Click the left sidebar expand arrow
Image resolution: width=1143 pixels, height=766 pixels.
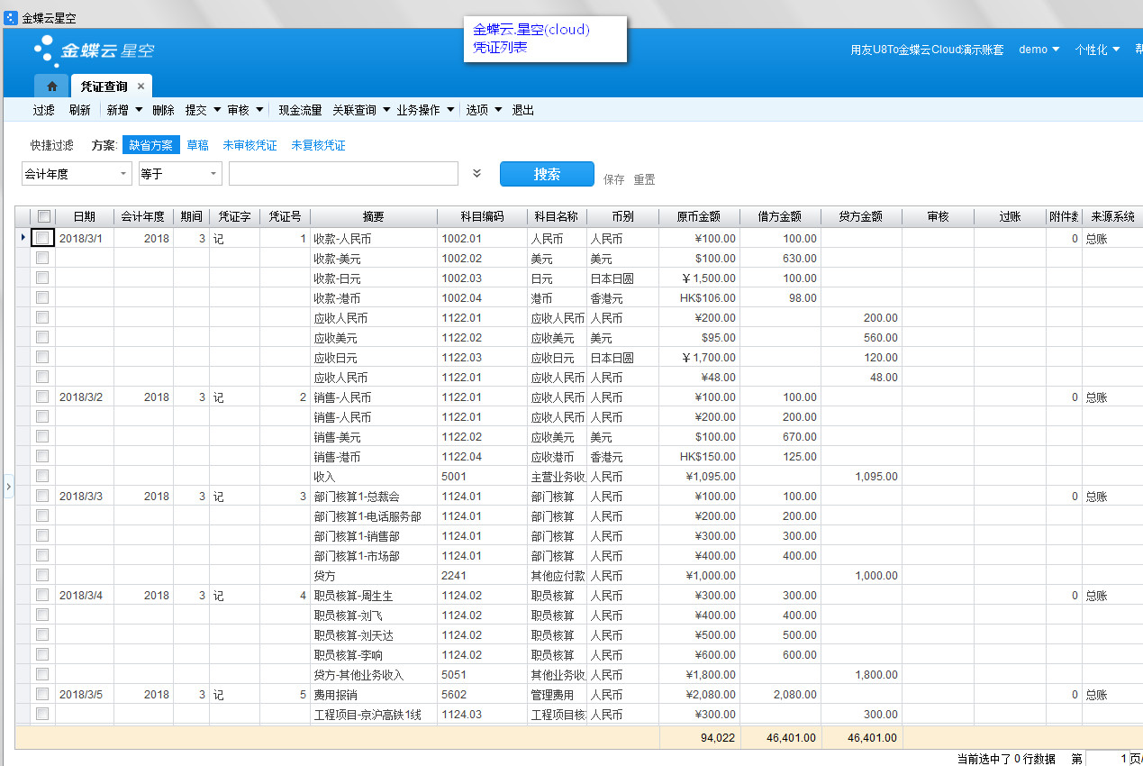8,487
